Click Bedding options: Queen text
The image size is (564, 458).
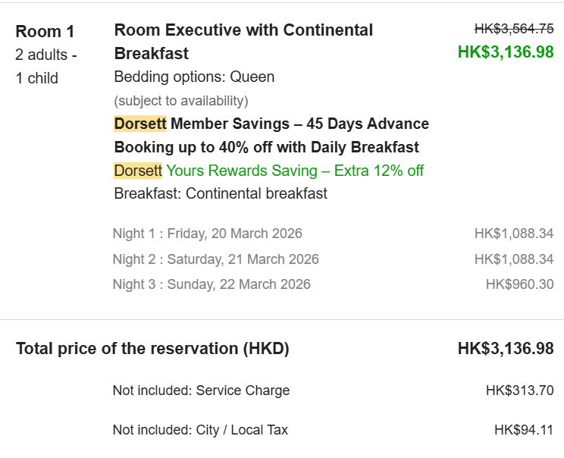click(x=194, y=77)
